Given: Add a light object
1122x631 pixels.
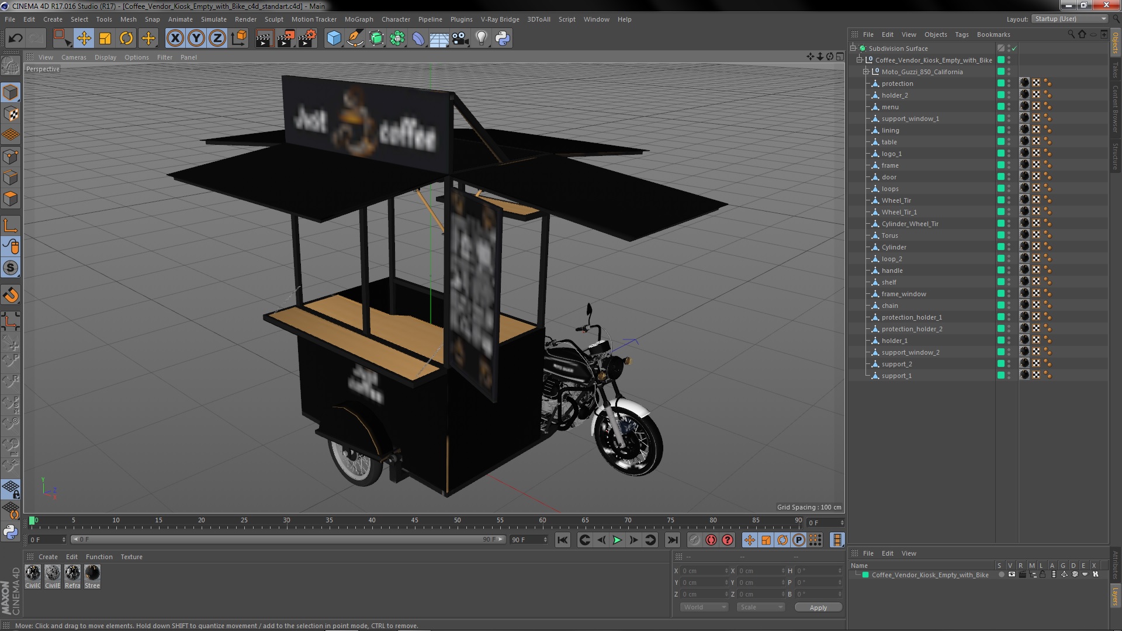Looking at the screenshot, I should (482, 39).
